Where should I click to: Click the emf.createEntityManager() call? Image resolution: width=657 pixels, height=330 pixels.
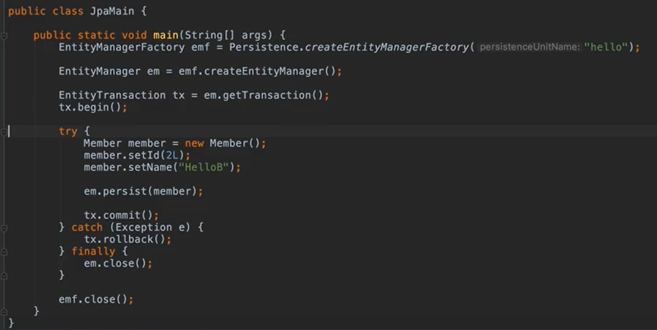click(257, 71)
